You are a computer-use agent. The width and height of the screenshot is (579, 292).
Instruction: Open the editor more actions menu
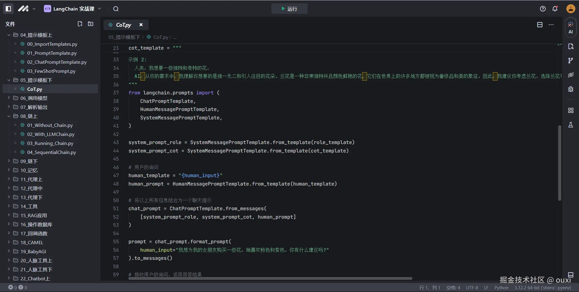pyautogui.click(x=551, y=25)
